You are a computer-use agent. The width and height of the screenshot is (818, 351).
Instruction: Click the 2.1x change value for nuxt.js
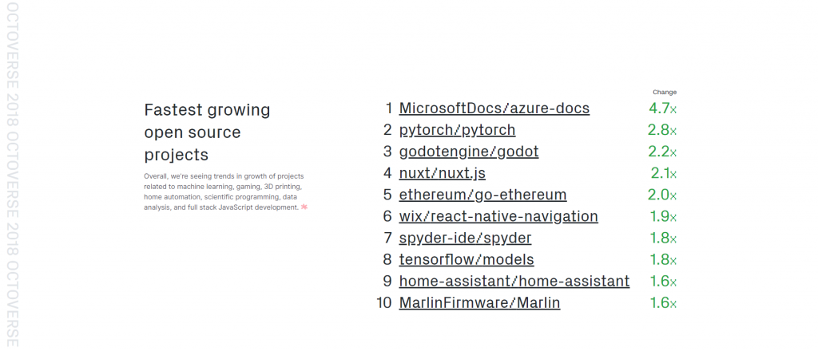coord(664,173)
